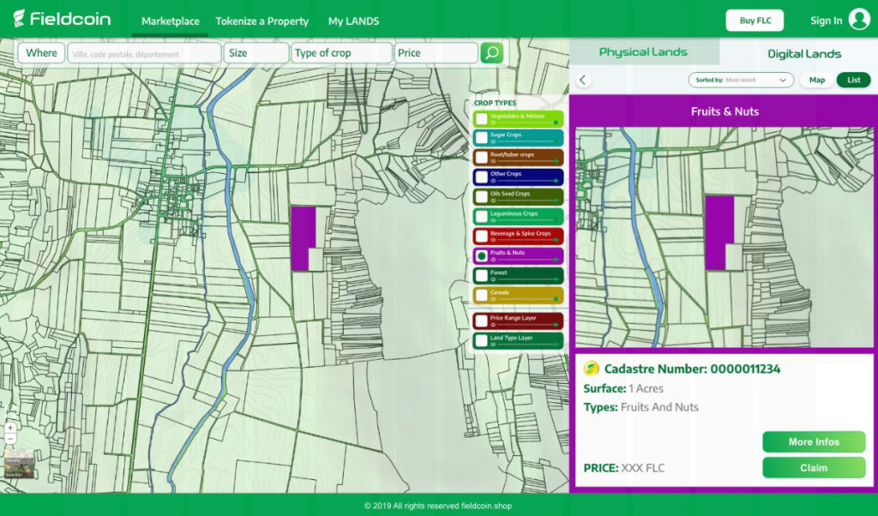Open the Sorted by Most recent dropdown
The image size is (878, 516).
click(x=741, y=80)
